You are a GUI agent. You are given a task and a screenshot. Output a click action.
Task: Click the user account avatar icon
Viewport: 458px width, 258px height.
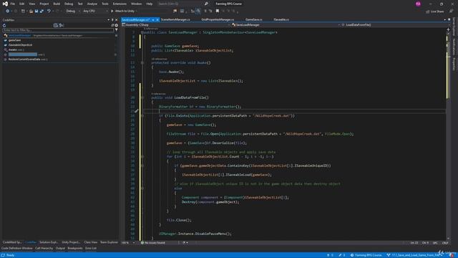418,4
